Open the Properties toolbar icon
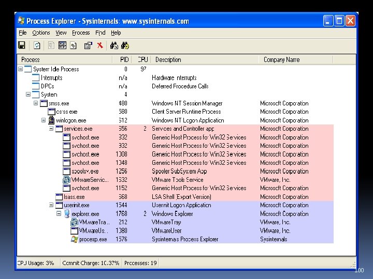 click(88, 45)
